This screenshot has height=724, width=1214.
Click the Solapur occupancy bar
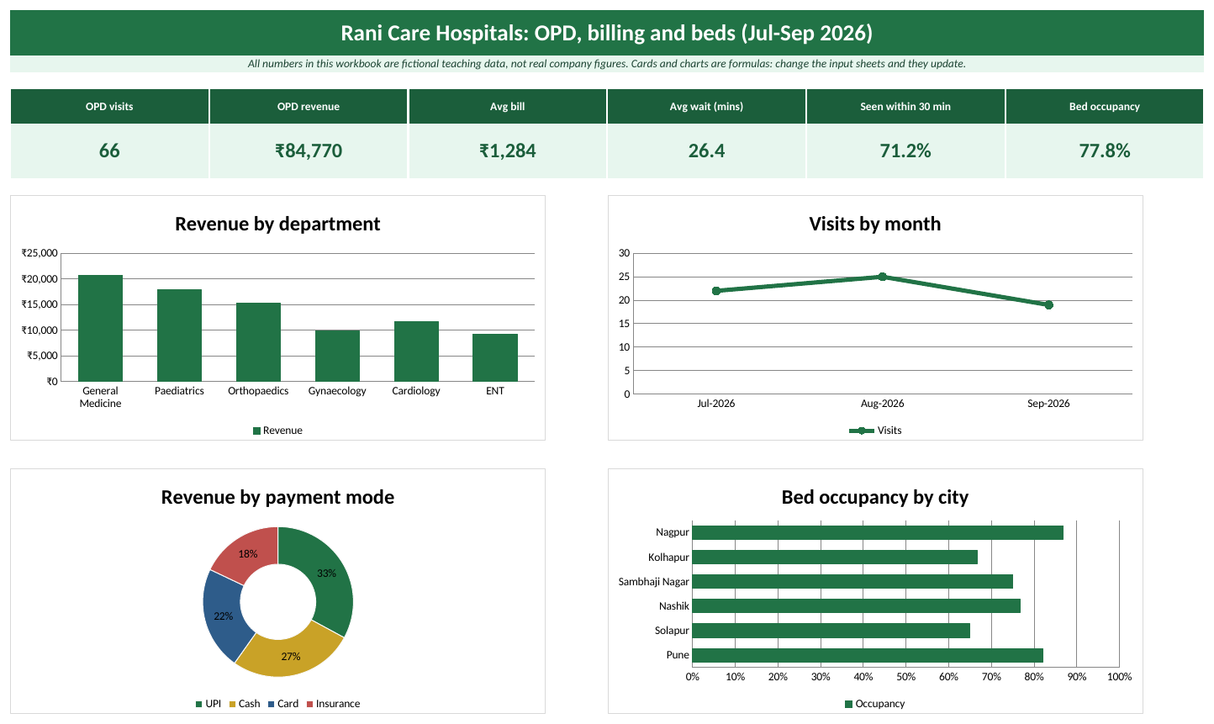831,631
